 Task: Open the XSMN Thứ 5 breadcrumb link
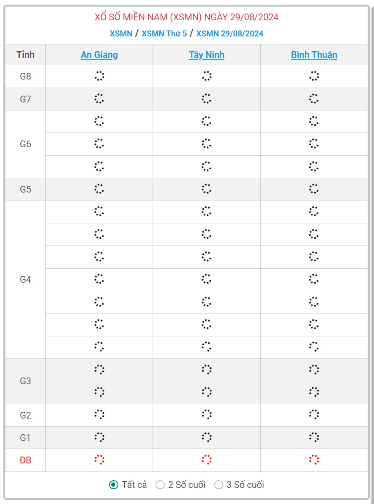tap(164, 33)
